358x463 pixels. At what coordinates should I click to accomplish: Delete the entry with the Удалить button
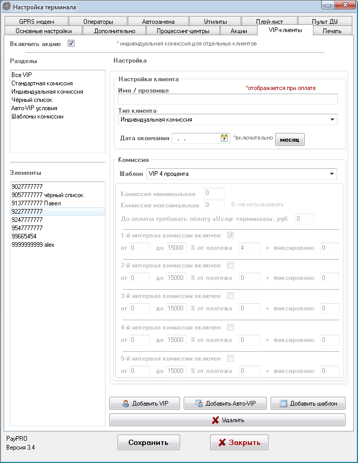pyautogui.click(x=227, y=420)
